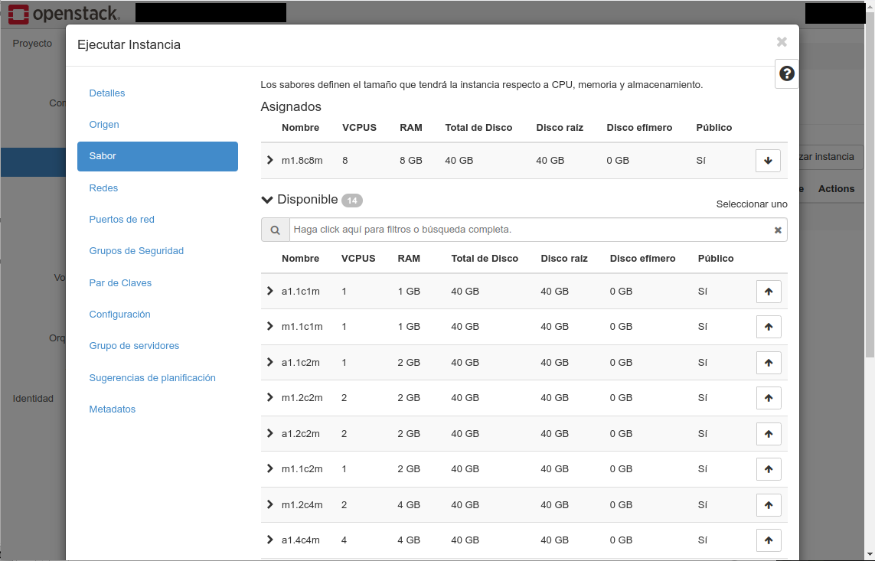This screenshot has width=875, height=561.
Task: Add m1.2c4m flavor via the up arrow
Action: pyautogui.click(x=769, y=504)
